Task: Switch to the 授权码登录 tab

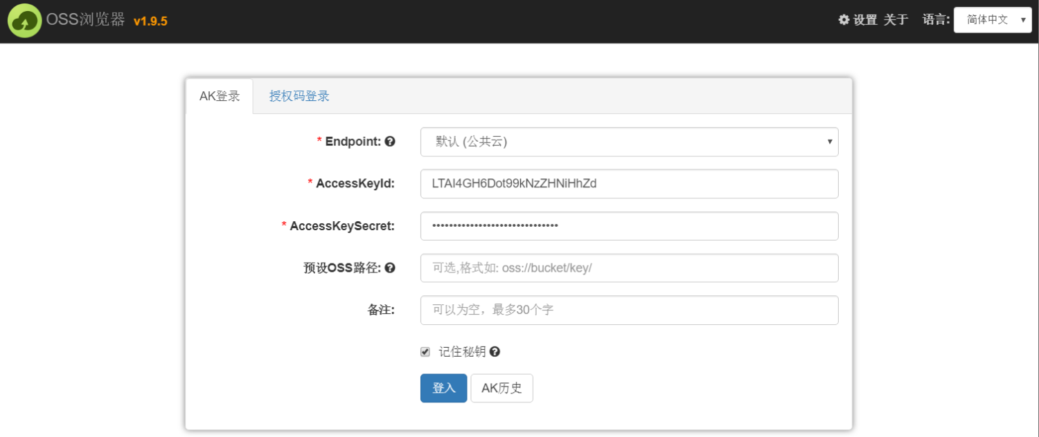Action: tap(299, 96)
